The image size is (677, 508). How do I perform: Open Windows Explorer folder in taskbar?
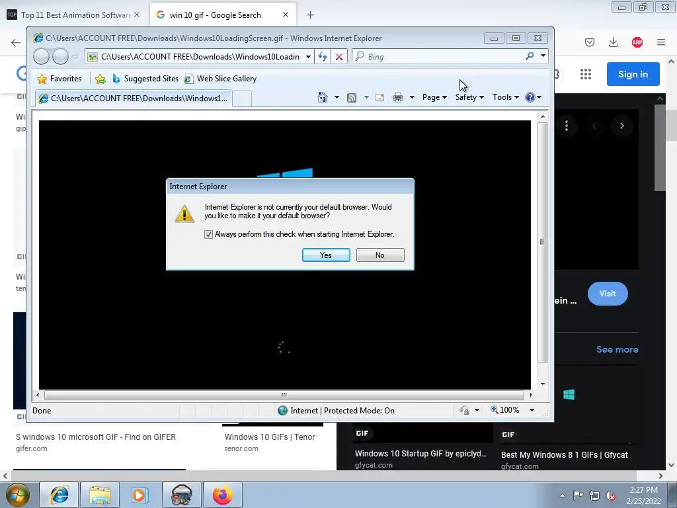[x=100, y=495]
